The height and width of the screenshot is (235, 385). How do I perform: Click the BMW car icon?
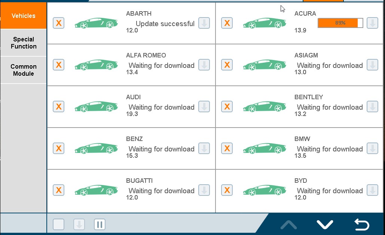[x=265, y=148]
